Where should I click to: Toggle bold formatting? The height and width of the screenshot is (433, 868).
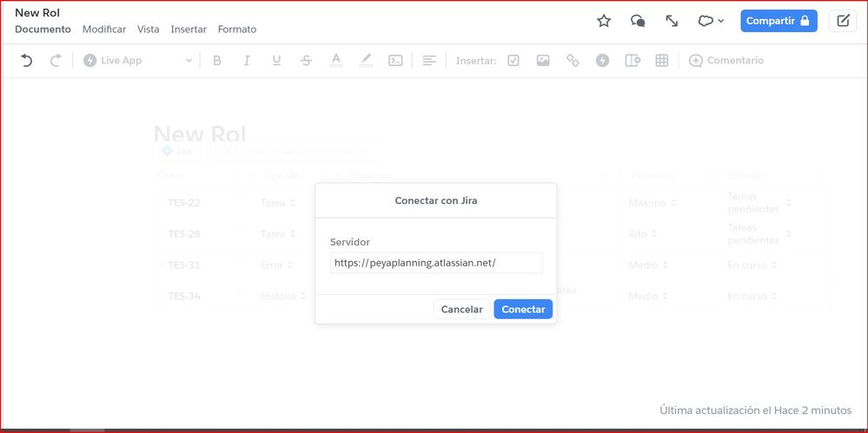pyautogui.click(x=217, y=60)
